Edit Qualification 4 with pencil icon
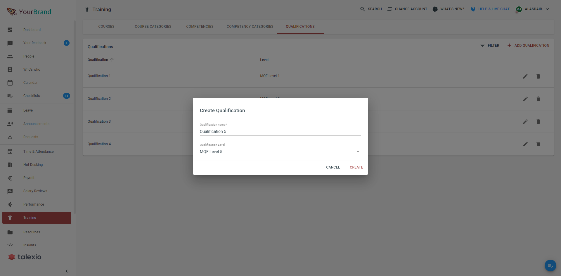Image resolution: width=561 pixels, height=276 pixels. coord(525,144)
